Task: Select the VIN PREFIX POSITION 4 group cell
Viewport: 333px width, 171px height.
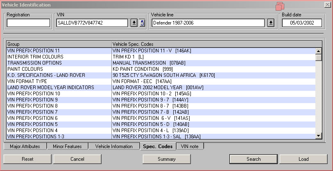Action: pyautogui.click(x=59, y=130)
